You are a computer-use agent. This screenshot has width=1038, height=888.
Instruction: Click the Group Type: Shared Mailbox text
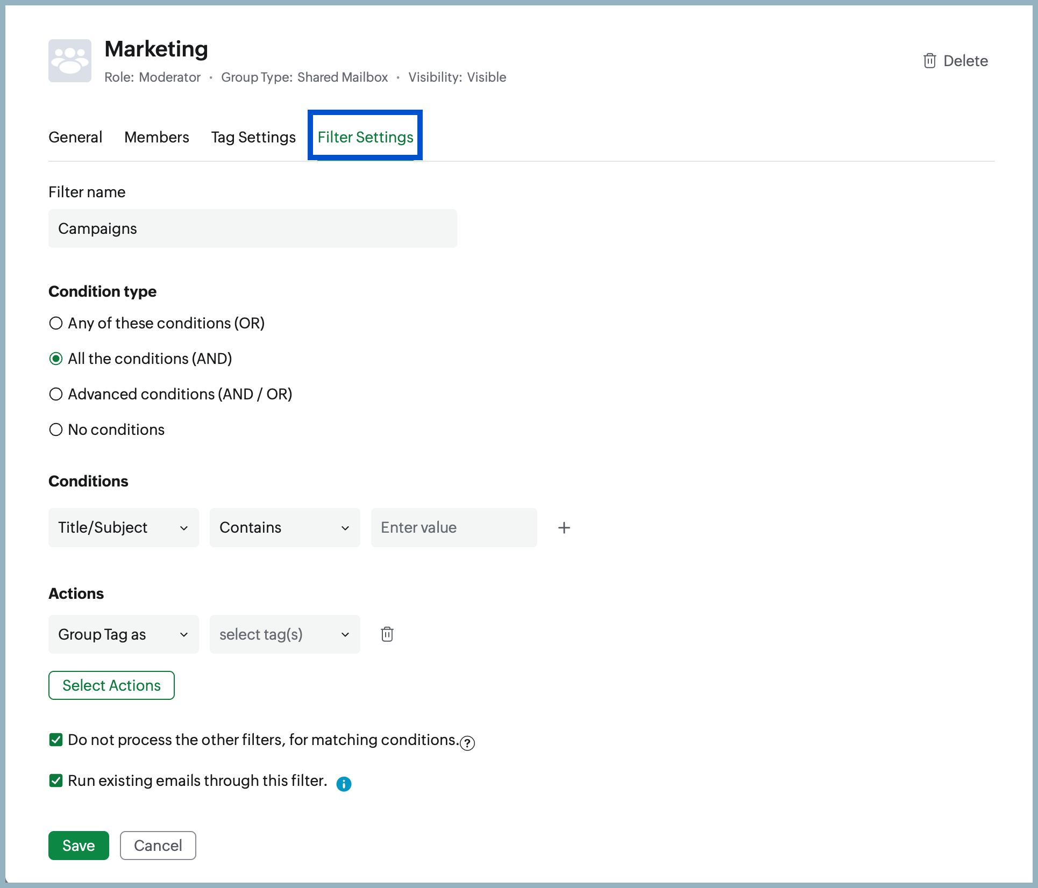click(x=304, y=77)
